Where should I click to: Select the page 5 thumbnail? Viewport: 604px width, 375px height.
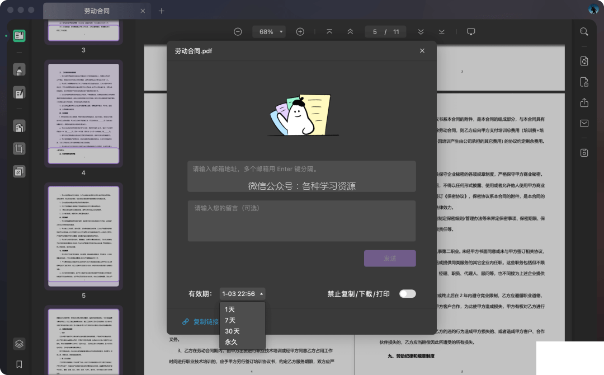(x=83, y=235)
